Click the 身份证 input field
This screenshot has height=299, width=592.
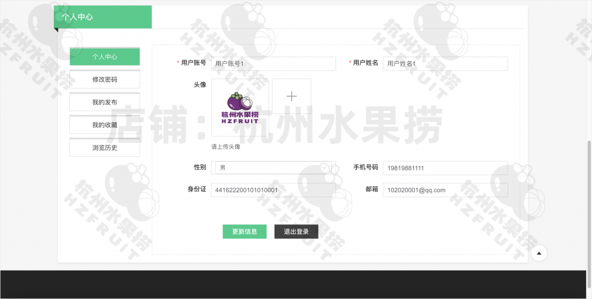pos(273,190)
